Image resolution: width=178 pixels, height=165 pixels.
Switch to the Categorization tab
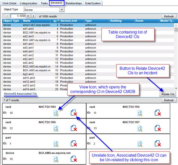tap(29, 3)
